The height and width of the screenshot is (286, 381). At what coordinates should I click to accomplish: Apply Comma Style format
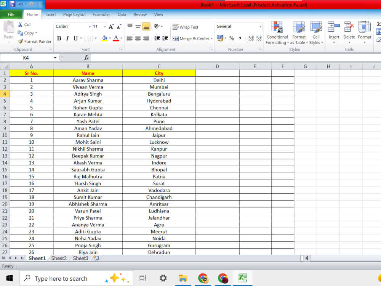point(240,38)
